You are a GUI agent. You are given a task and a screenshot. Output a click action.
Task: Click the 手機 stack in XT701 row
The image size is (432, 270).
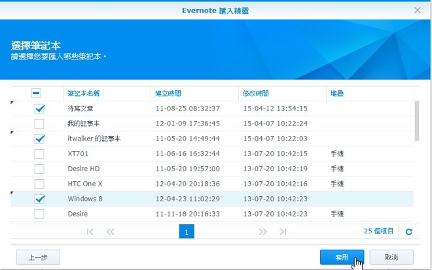coord(337,154)
